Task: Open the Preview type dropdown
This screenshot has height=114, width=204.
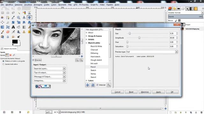Action: pos(152,52)
